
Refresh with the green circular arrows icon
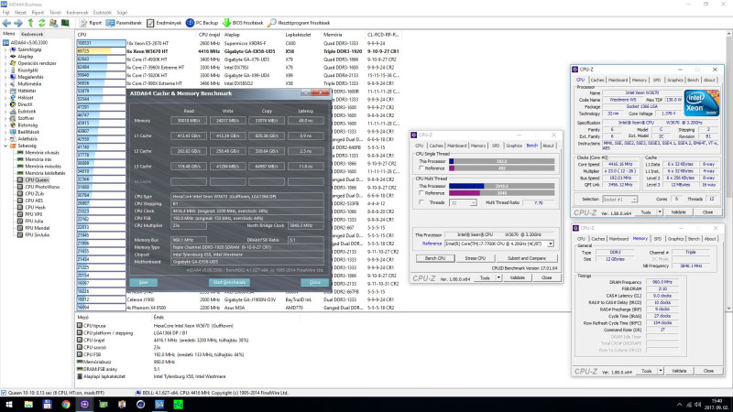coord(41,23)
